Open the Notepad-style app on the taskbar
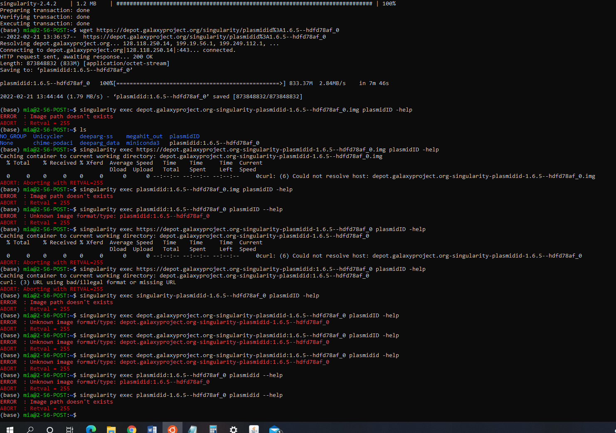This screenshot has width=616, height=433. [x=192, y=429]
